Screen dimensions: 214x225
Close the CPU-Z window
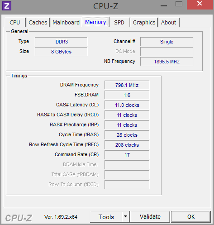coord(200,5)
